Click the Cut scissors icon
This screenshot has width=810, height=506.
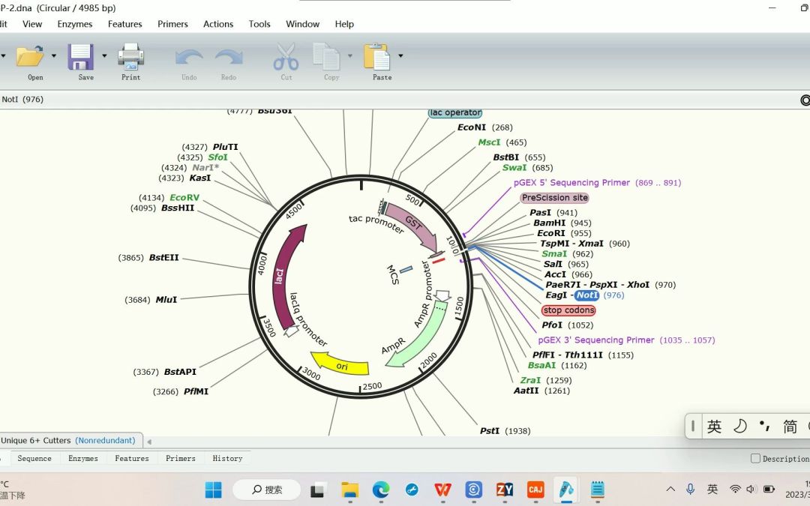pos(286,57)
